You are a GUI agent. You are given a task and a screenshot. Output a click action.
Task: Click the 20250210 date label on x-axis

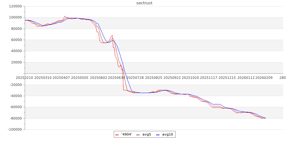click(25, 78)
